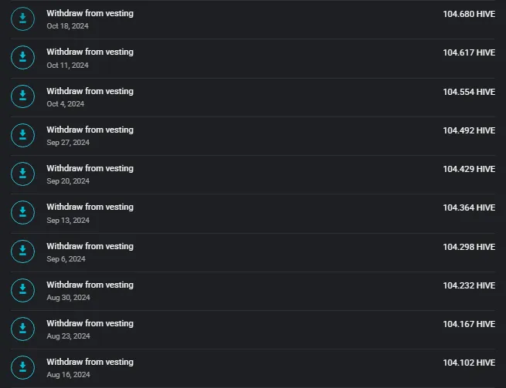Click the 104.492 HIVE amount
This screenshot has height=388, width=506.
coord(469,130)
